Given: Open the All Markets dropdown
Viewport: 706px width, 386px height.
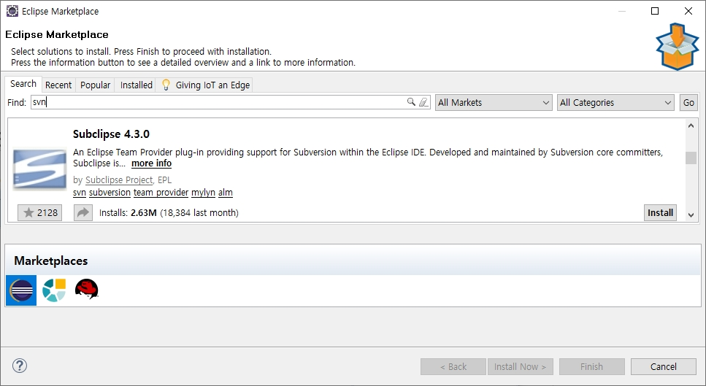Looking at the screenshot, I should [x=494, y=103].
